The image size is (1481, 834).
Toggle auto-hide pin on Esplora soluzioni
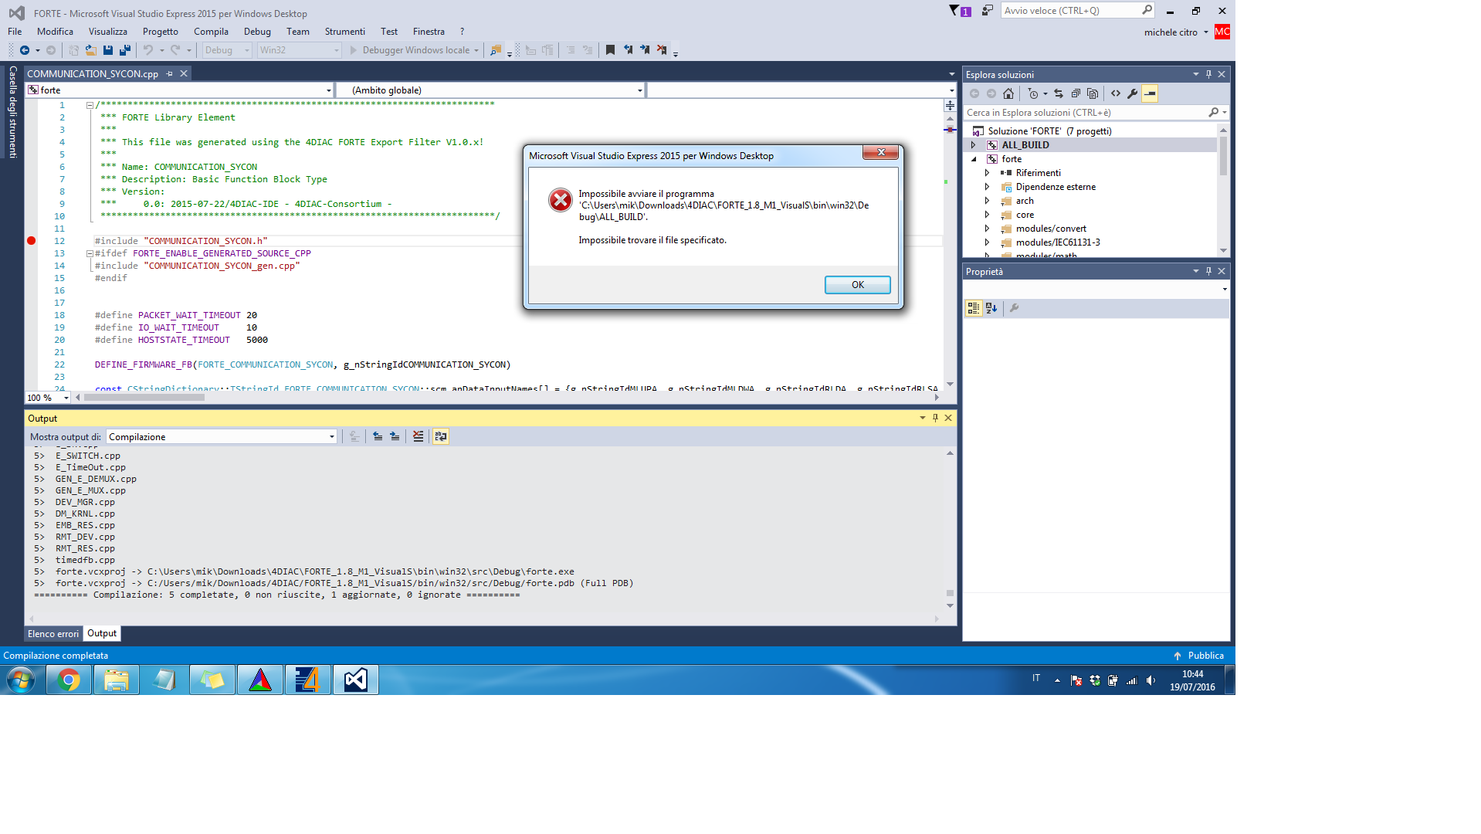(x=1208, y=74)
